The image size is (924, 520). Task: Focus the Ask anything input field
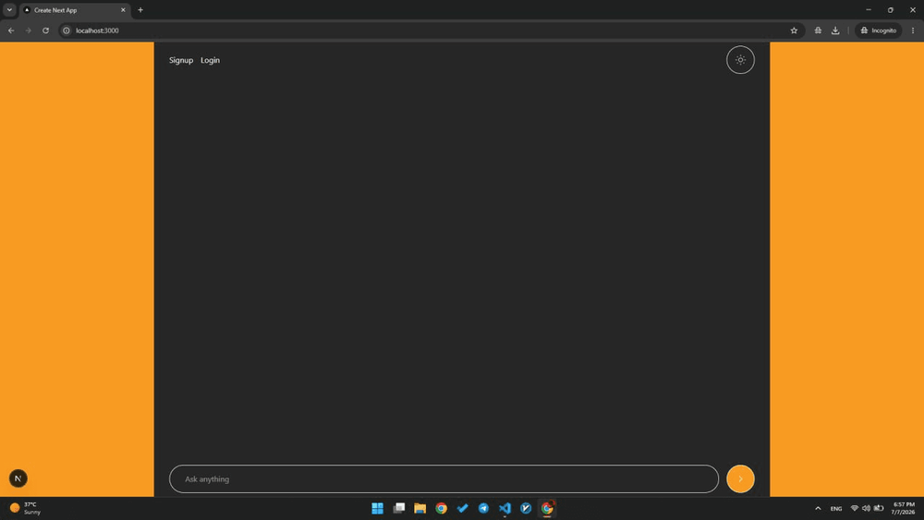[x=444, y=478]
